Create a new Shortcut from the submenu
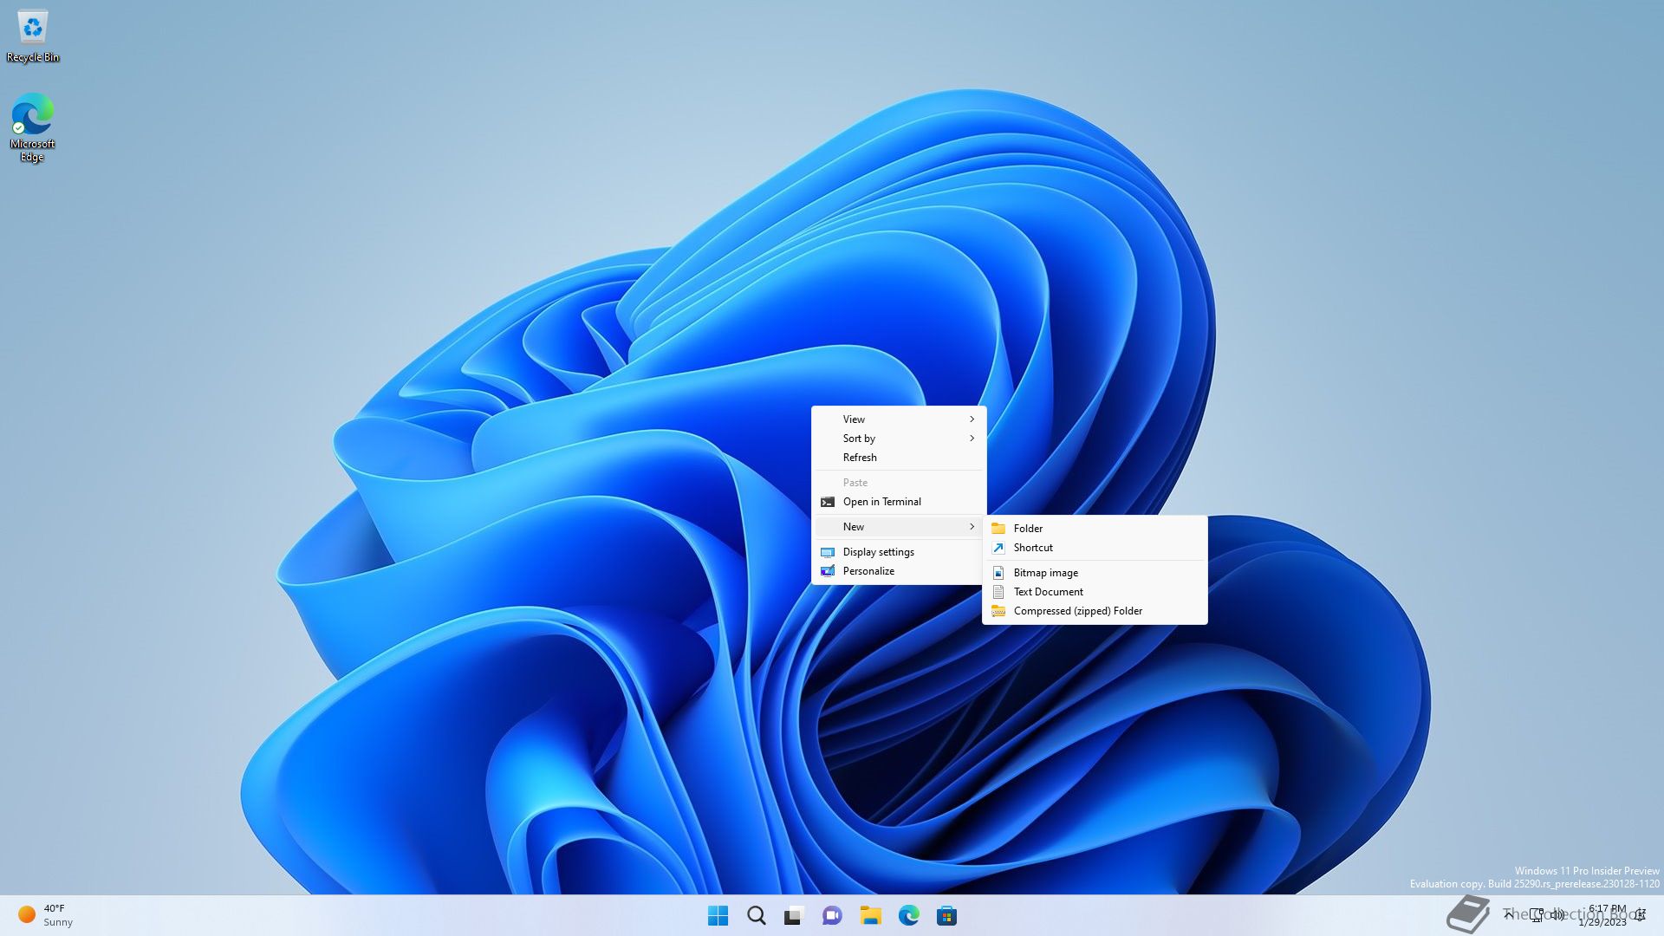 coord(1095,548)
